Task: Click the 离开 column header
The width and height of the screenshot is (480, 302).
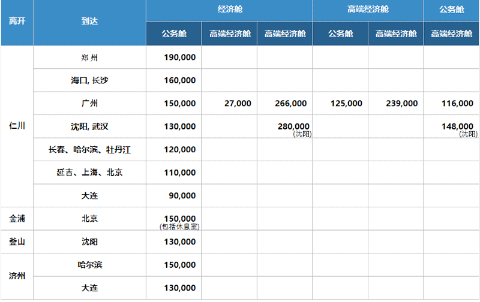Action: coord(17,22)
